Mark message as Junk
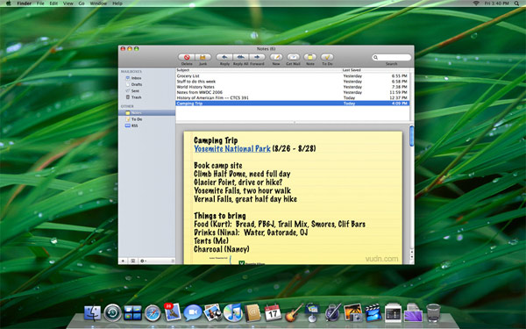526x329 pixels. (203, 57)
